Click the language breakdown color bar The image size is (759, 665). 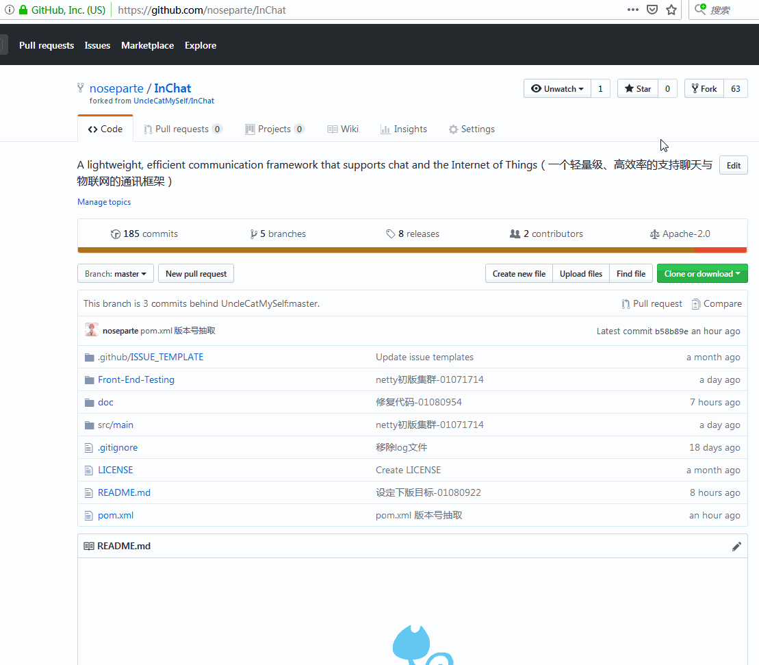tap(413, 250)
